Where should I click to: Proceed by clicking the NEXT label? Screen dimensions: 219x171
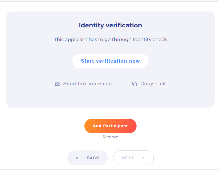[128, 158]
